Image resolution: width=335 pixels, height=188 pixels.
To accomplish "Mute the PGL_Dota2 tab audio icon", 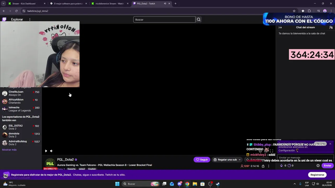I will pos(165,4).
